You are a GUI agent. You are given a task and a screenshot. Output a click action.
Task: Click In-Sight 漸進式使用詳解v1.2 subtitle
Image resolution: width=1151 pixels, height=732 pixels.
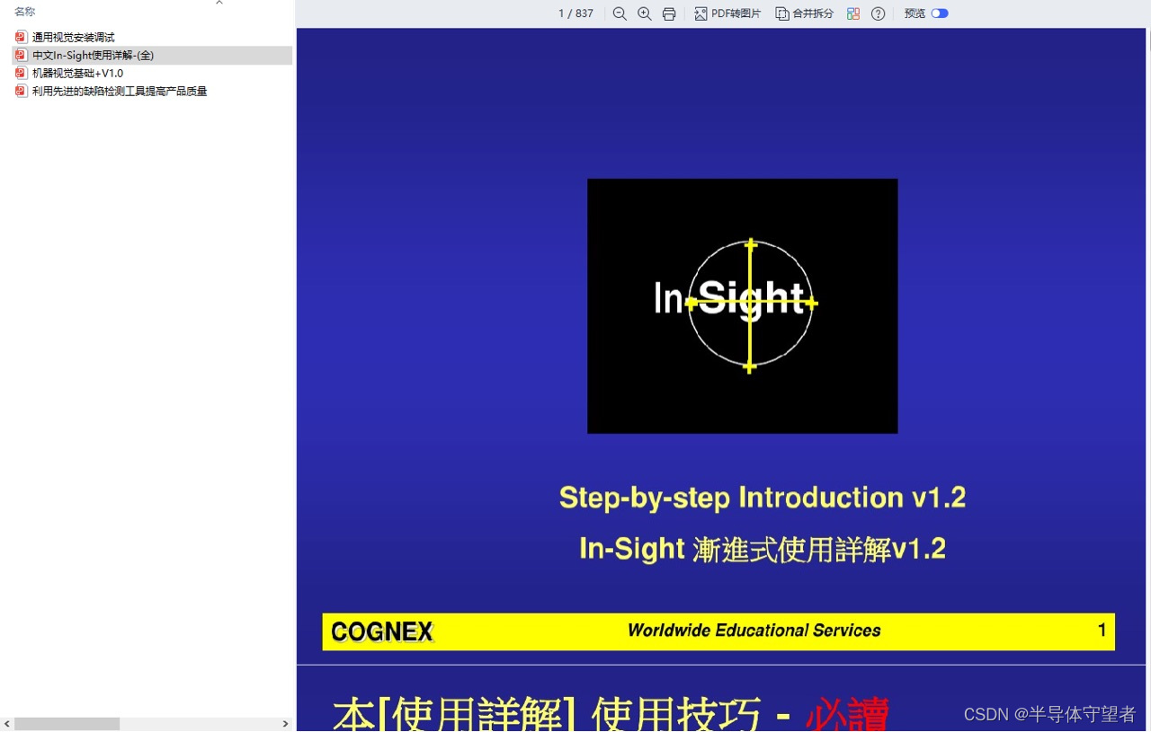tap(763, 549)
